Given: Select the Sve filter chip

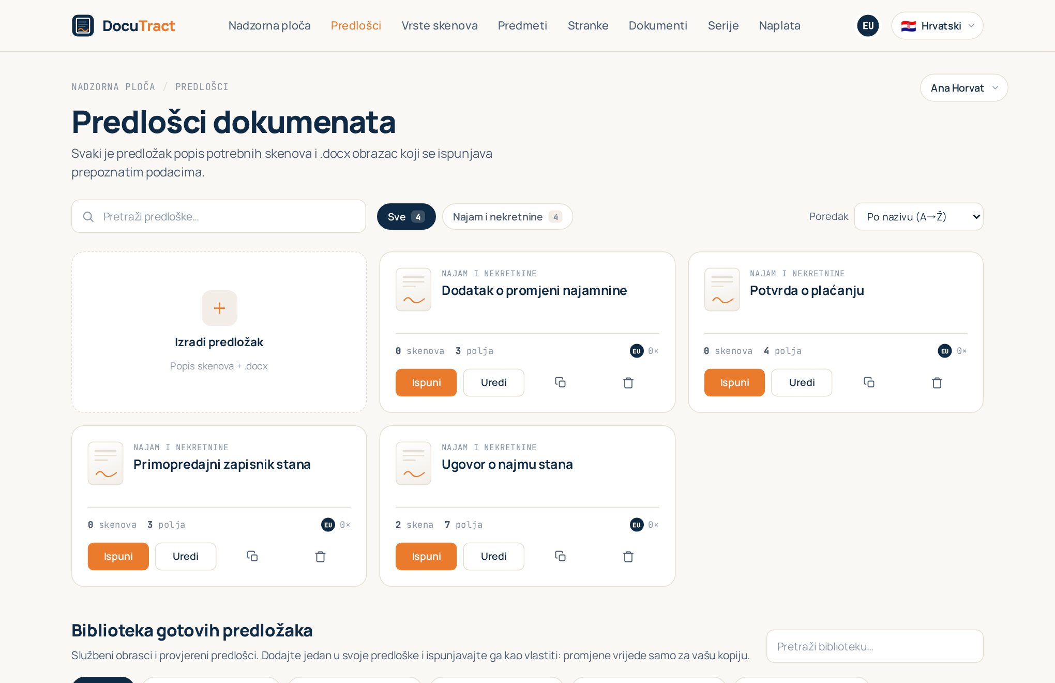Looking at the screenshot, I should pos(406,216).
